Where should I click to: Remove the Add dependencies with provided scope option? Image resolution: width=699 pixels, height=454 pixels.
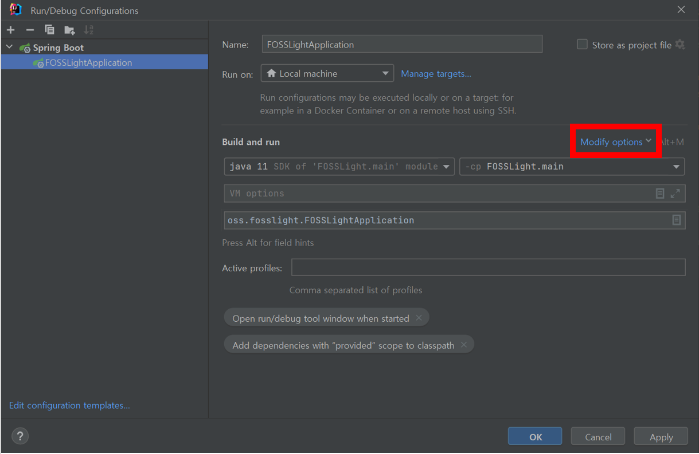[464, 345]
